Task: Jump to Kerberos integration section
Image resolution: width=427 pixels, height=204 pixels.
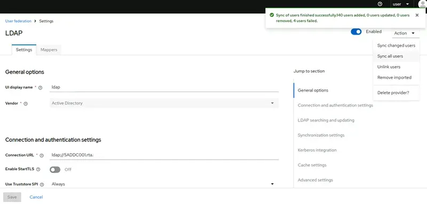Action: [x=317, y=150]
